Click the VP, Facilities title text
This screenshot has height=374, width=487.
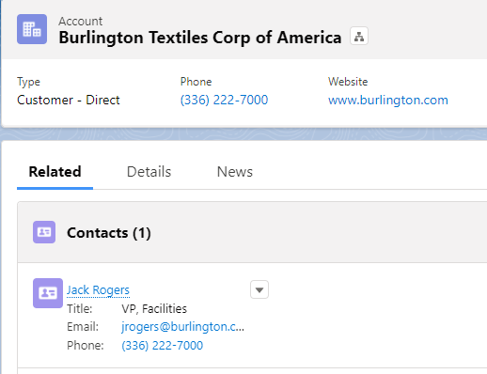[154, 309]
